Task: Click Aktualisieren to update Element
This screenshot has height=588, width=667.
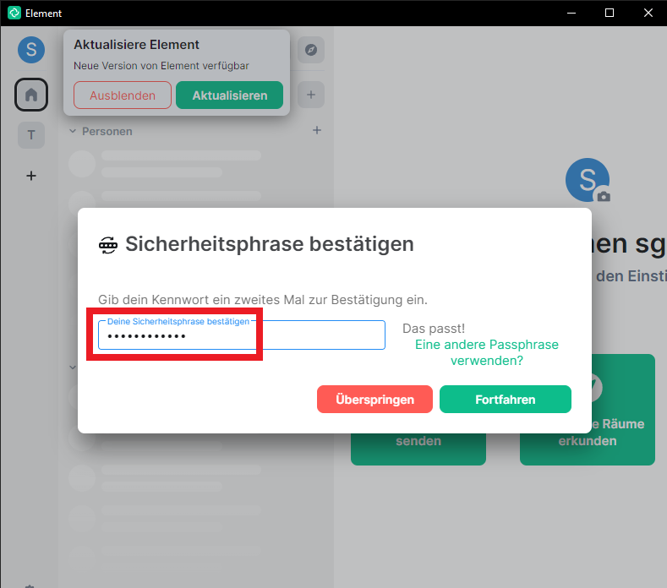Action: click(x=229, y=95)
